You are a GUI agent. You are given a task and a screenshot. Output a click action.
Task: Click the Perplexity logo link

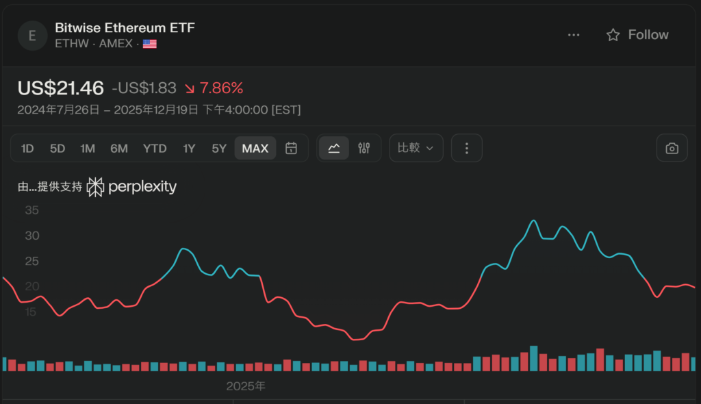pos(132,186)
